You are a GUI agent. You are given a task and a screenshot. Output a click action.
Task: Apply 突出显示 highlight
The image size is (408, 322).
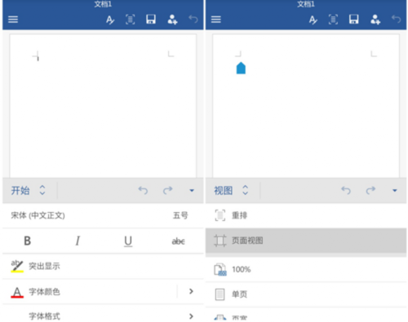103,266
